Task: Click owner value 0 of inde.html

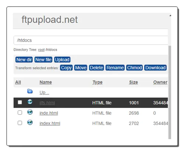Action: click(x=155, y=113)
